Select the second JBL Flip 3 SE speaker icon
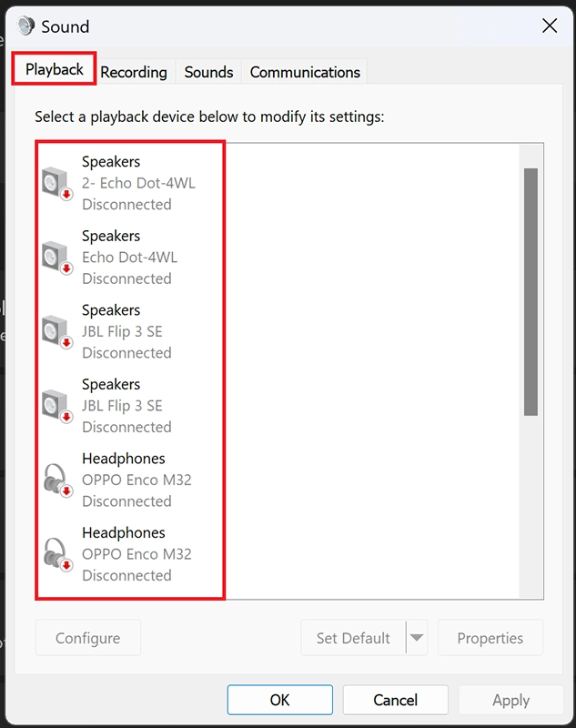 (x=57, y=406)
